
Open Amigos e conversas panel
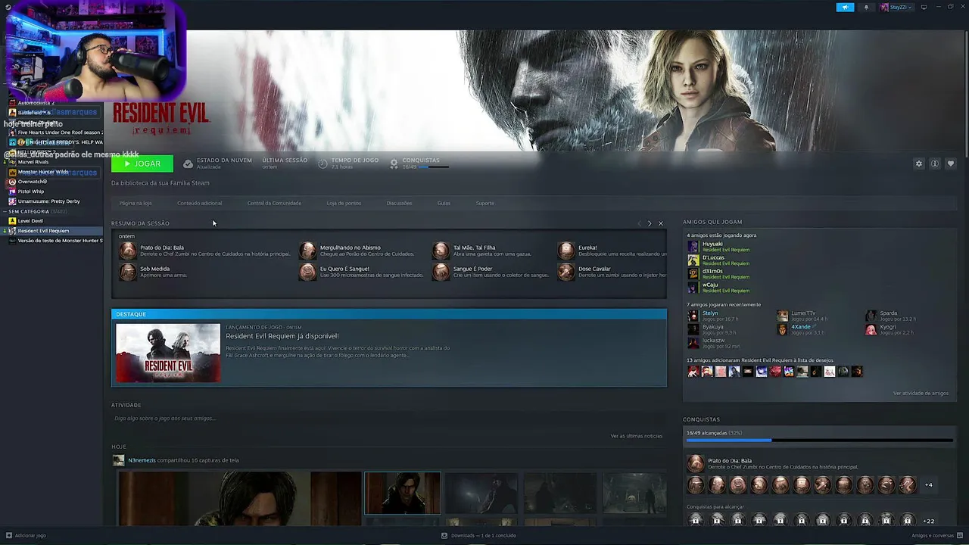tap(937, 535)
